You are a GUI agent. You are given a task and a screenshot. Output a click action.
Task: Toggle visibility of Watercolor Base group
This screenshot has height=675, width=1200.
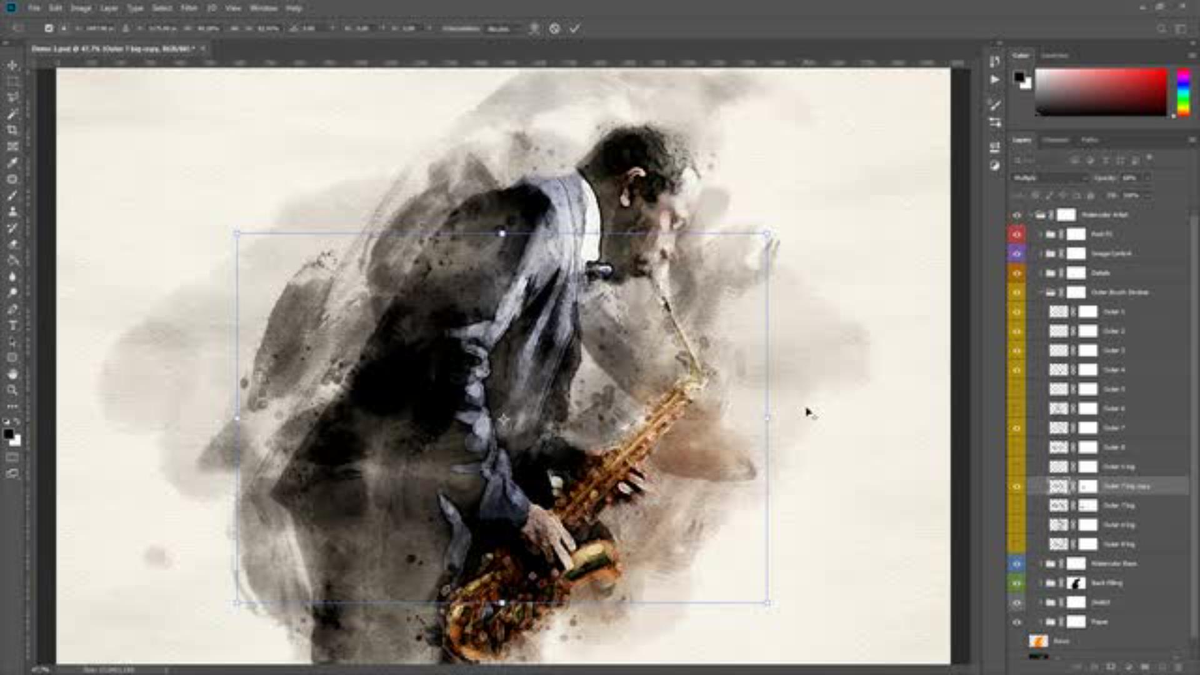pyautogui.click(x=1017, y=564)
